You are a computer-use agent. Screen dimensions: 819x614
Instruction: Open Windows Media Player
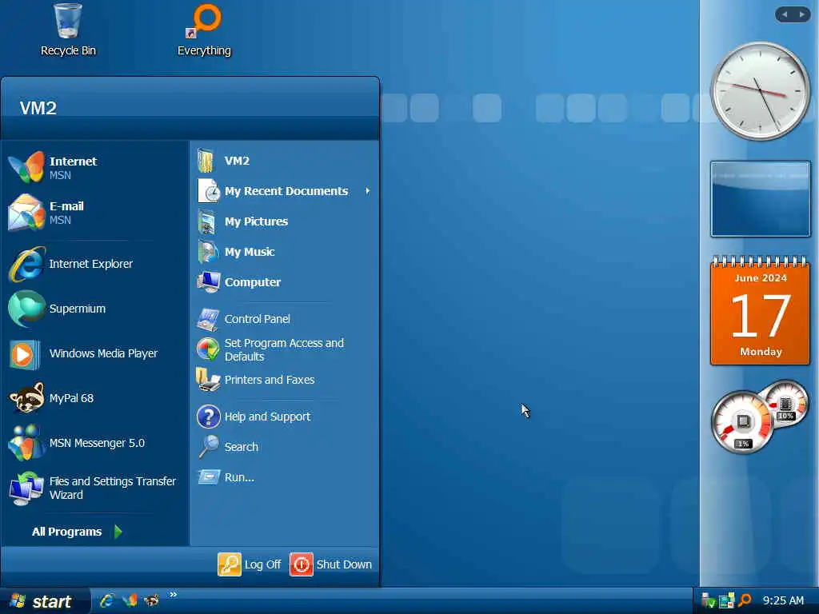click(95, 353)
